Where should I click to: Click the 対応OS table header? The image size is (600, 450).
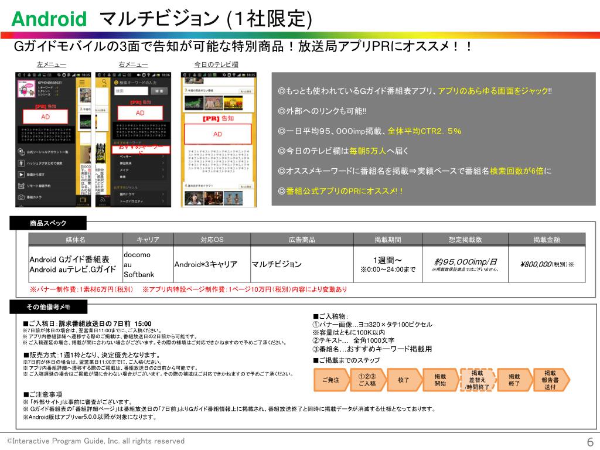tap(212, 240)
